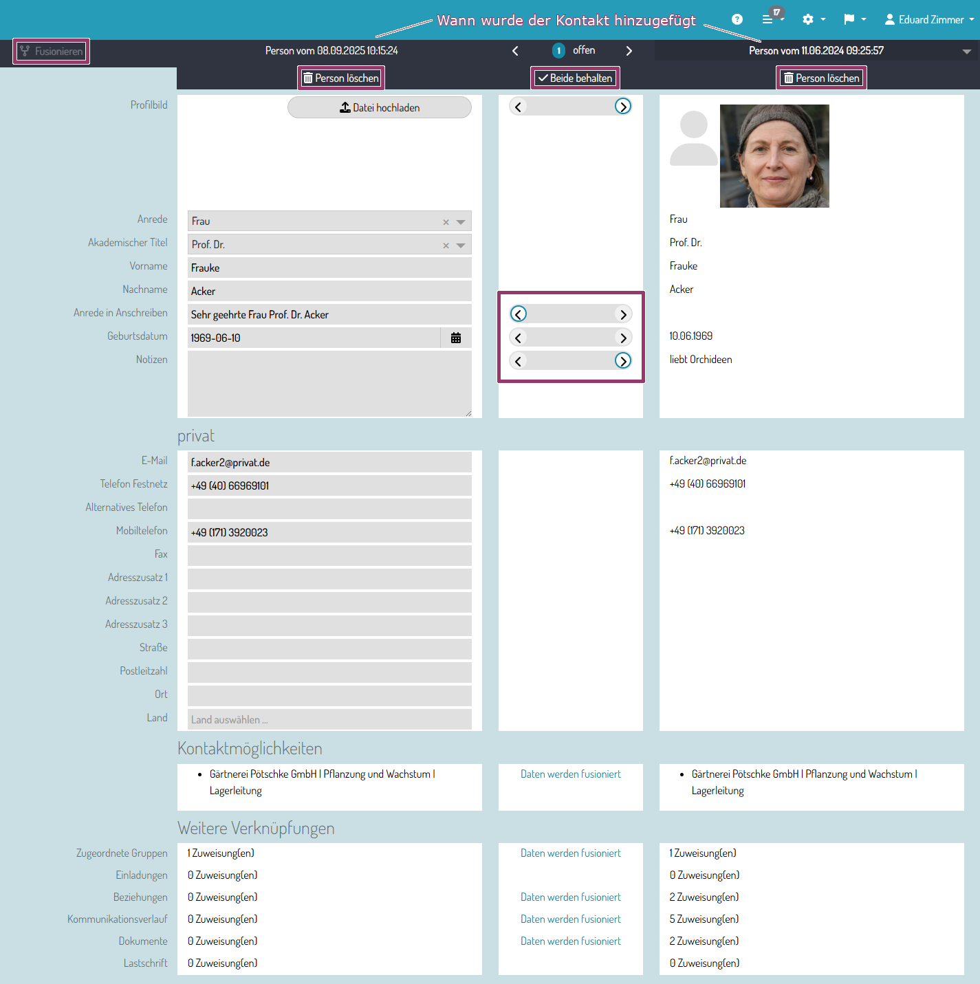Select right arrow in Profilbild row
Viewport: 980px width, 984px height.
(x=622, y=107)
